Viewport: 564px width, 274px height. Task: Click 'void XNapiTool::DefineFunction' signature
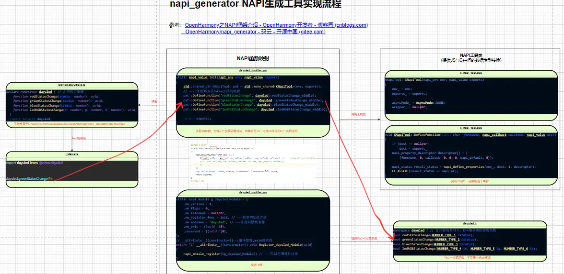[x=470, y=135]
